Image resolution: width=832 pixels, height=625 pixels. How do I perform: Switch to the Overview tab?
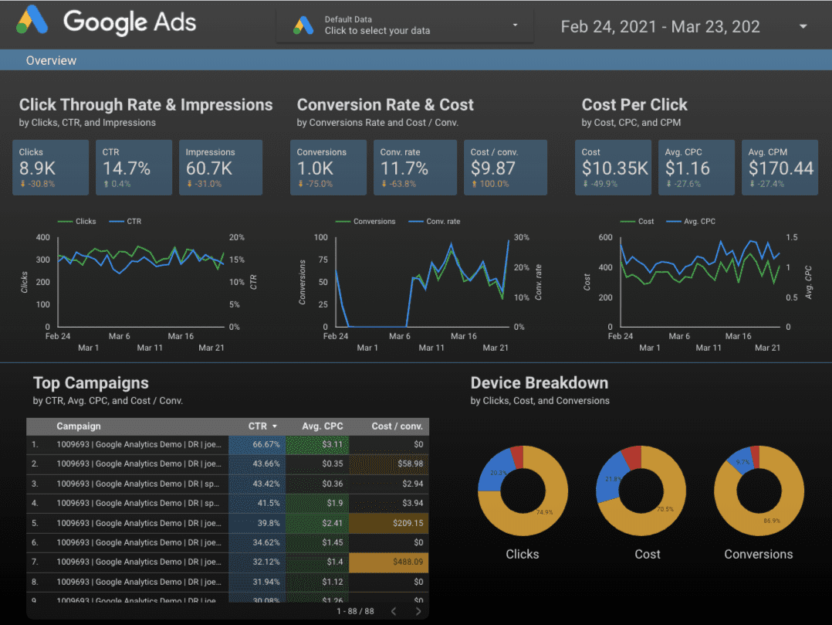(51, 60)
